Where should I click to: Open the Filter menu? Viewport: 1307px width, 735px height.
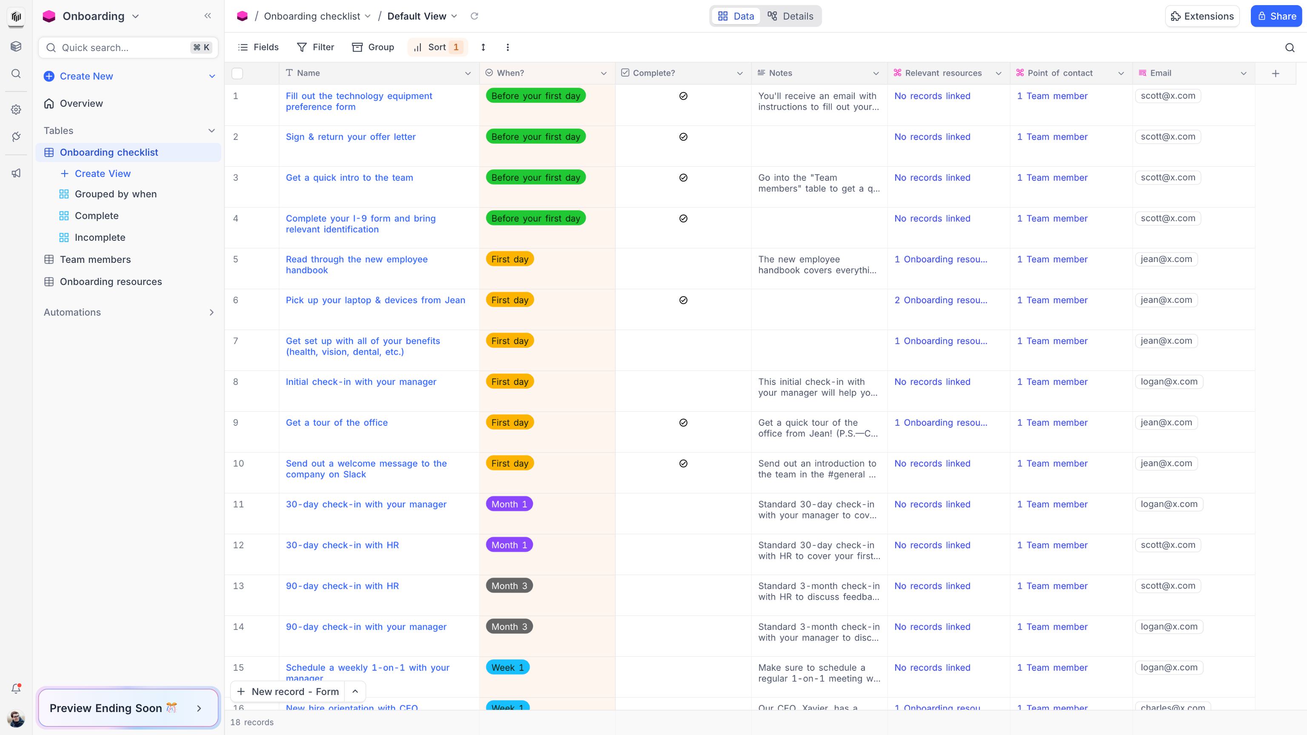coord(316,47)
